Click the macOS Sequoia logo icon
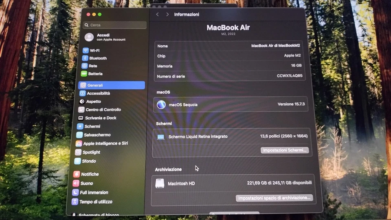Image resolution: width=391 pixels, height=220 pixels. (161, 105)
